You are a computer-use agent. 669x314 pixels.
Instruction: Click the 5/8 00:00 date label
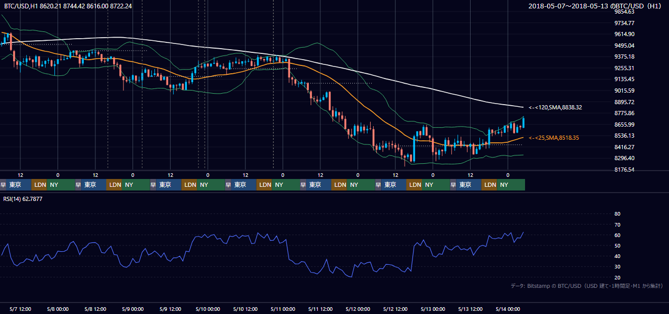58,309
